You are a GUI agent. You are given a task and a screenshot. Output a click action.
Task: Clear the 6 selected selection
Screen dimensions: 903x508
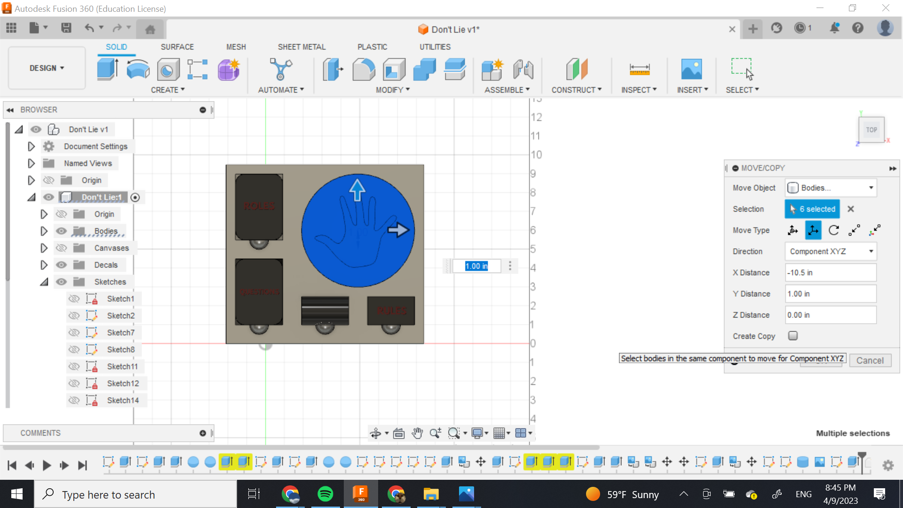tap(851, 209)
